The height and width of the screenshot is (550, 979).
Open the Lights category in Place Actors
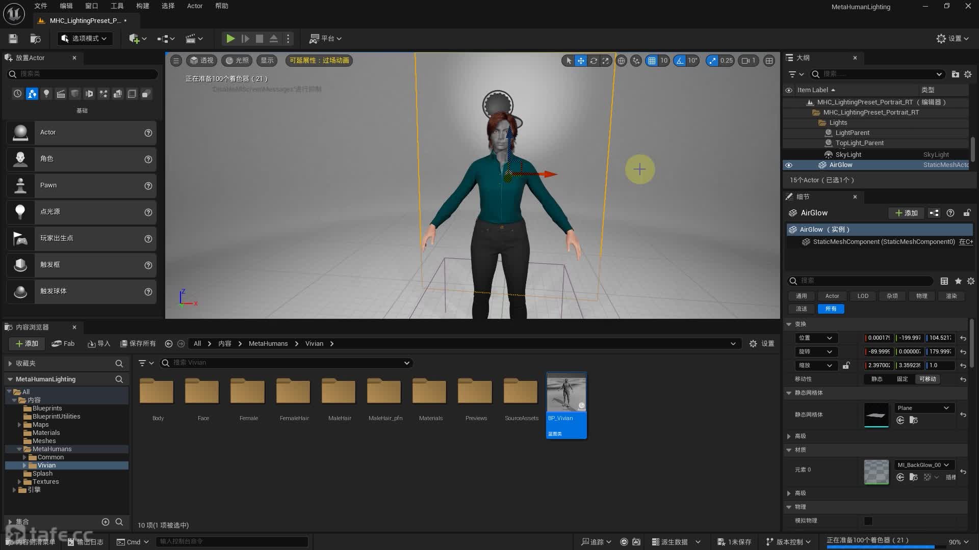[x=46, y=94]
